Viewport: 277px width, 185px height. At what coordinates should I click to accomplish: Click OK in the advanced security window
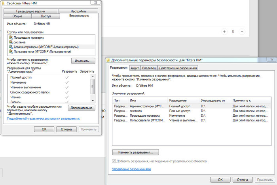click(220, 180)
